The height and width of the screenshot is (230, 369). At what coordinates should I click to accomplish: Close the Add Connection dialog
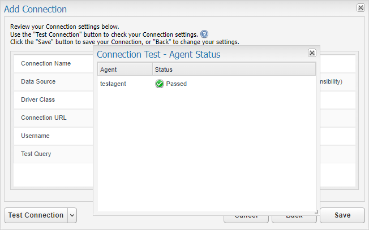(x=361, y=8)
